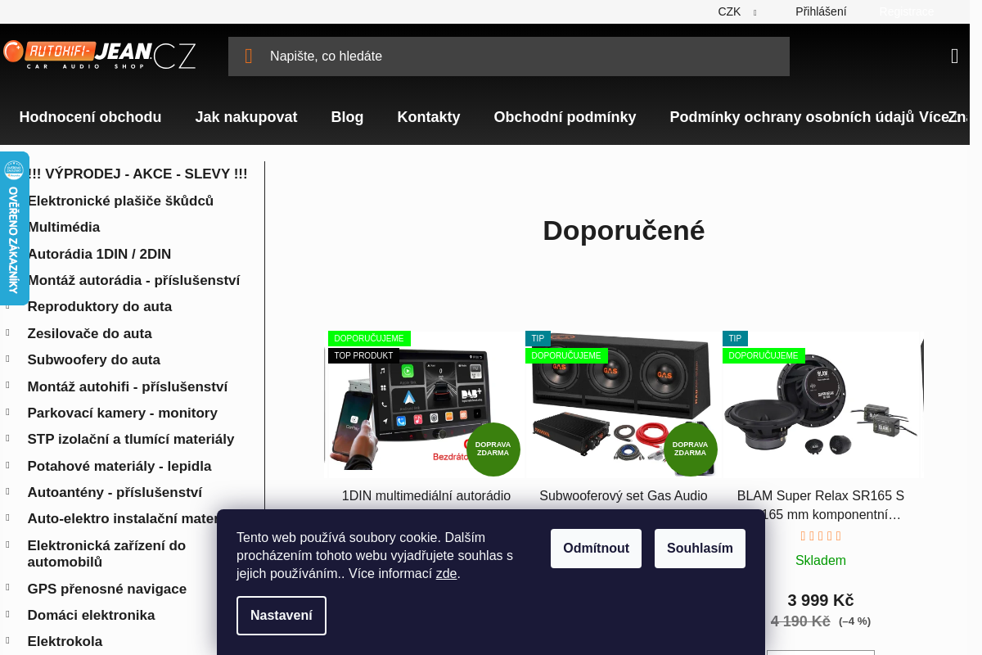Open Domáci elektronika category
982x655 pixels.
pos(91,616)
